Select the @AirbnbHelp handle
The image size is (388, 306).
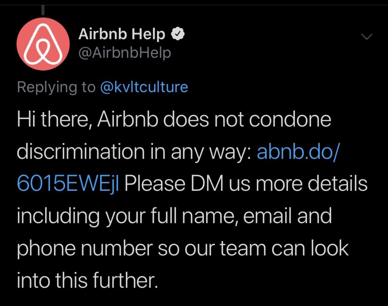pyautogui.click(x=125, y=53)
